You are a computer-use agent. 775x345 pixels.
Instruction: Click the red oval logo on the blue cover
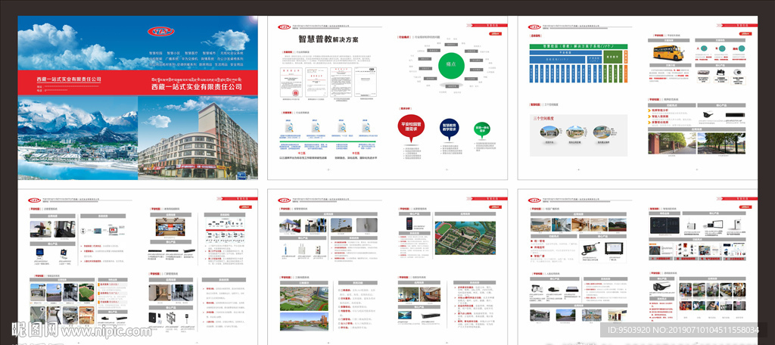tap(160, 32)
